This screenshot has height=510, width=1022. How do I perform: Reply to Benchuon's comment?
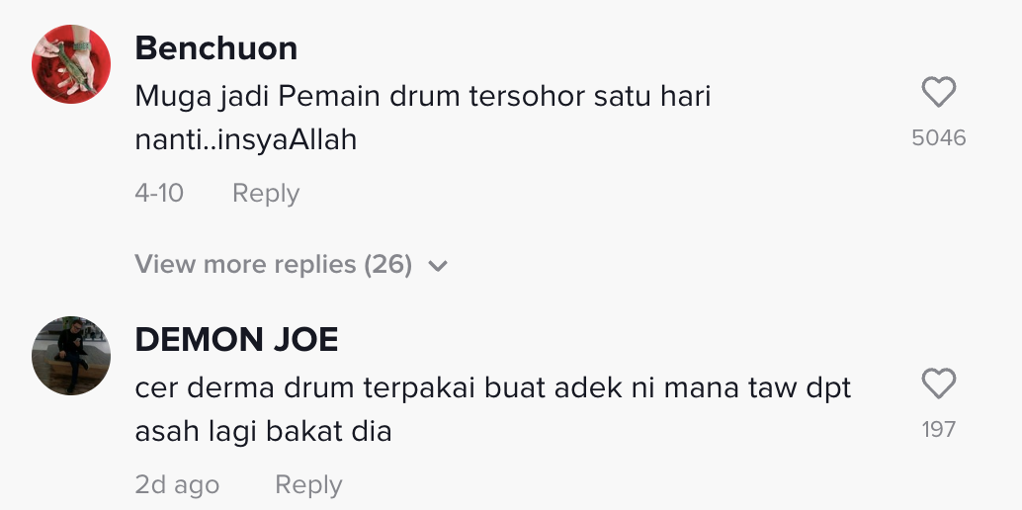coord(265,193)
